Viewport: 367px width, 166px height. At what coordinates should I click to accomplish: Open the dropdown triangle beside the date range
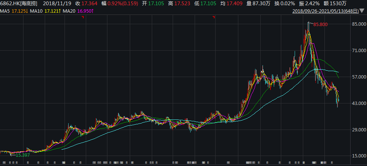pyautogui.click(x=362, y=11)
